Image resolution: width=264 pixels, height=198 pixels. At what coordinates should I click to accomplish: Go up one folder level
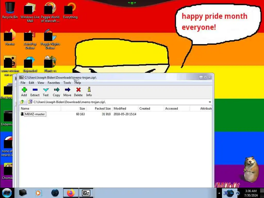22,102
